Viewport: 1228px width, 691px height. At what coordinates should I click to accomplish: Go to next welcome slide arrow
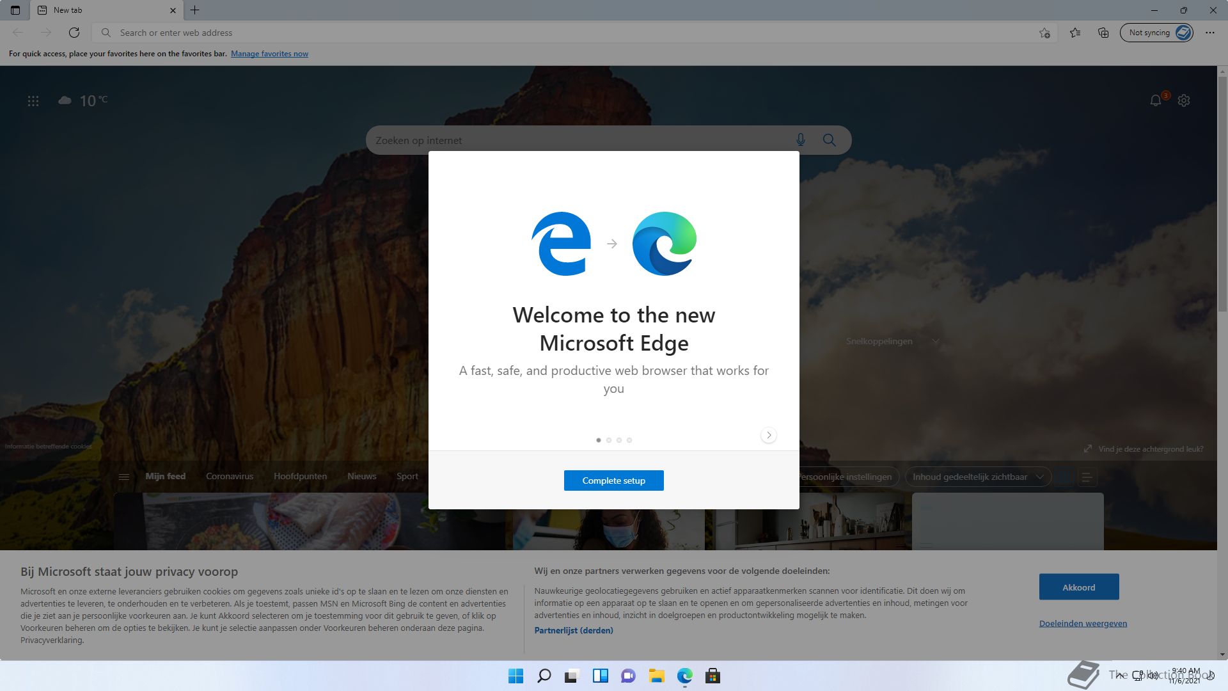(769, 435)
